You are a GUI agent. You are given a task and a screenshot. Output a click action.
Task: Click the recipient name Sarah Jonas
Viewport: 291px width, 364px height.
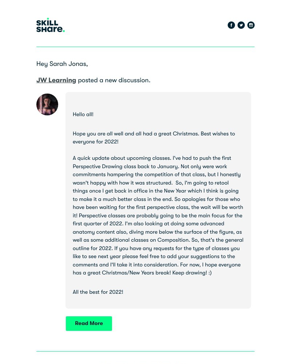tap(67, 64)
